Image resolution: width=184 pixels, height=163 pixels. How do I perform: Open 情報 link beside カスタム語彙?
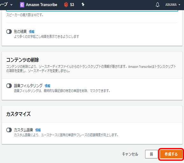(x=38, y=130)
